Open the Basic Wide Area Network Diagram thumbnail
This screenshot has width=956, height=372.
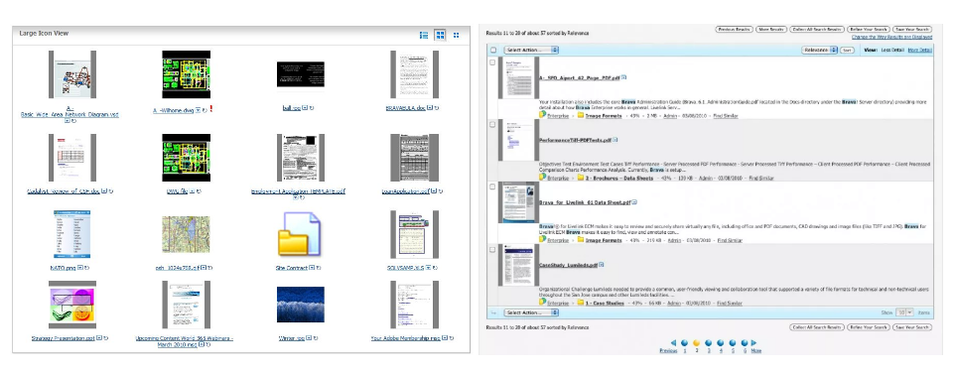coord(72,74)
